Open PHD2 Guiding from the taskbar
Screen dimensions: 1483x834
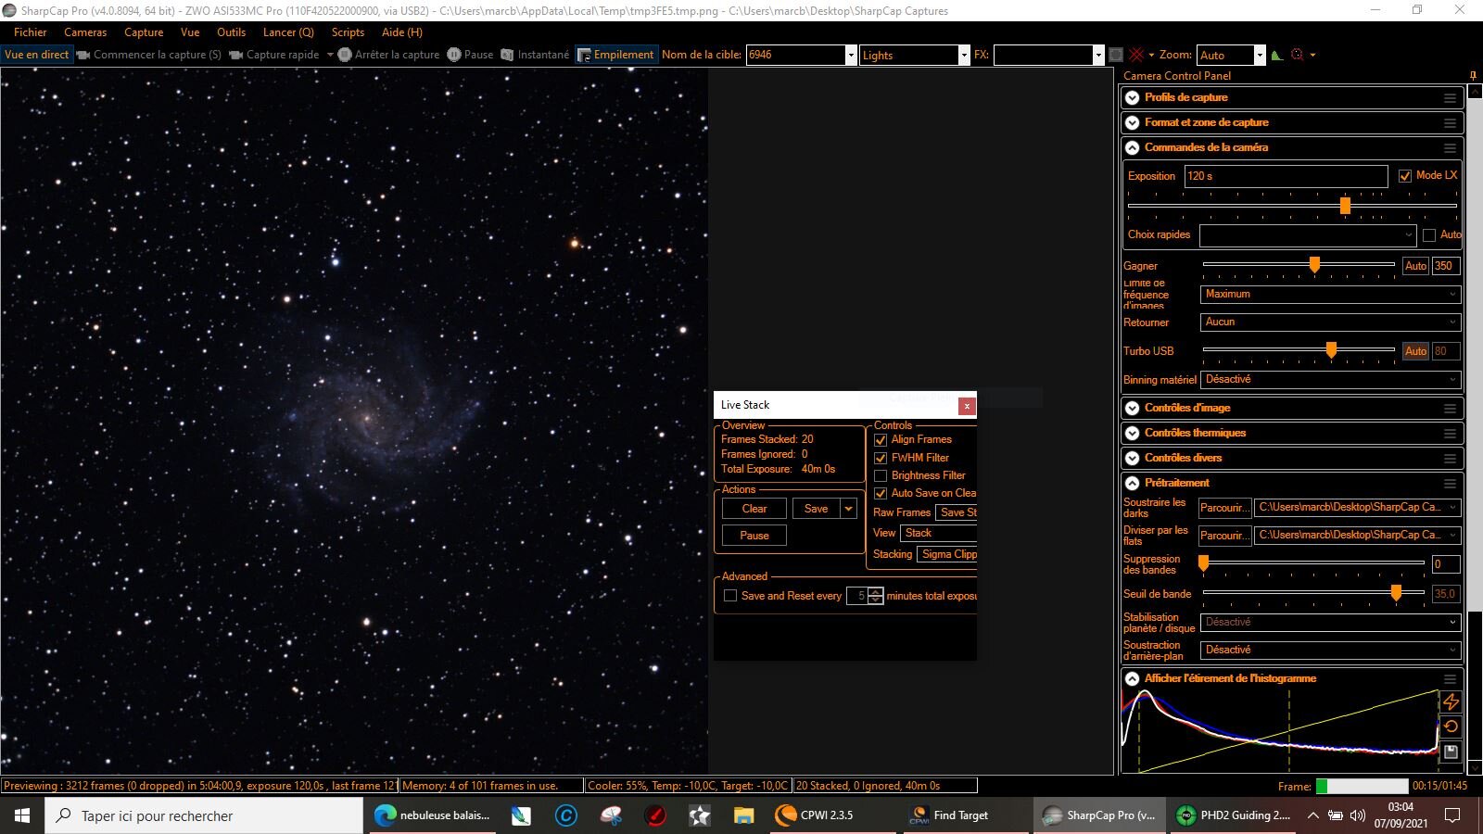coord(1233,815)
